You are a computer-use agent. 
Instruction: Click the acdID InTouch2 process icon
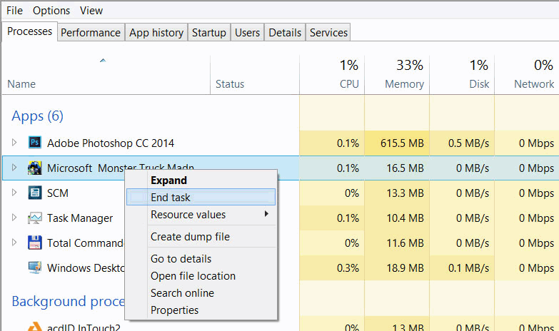coord(35,327)
